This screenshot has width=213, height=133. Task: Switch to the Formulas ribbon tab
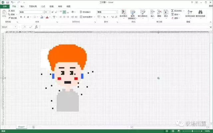click(43, 6)
